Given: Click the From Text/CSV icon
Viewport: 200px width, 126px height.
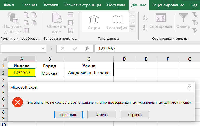Looking at the screenshot, I should click(27, 15).
